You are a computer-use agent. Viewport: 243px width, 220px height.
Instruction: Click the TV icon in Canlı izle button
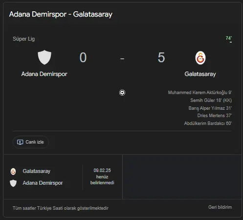click(20, 142)
